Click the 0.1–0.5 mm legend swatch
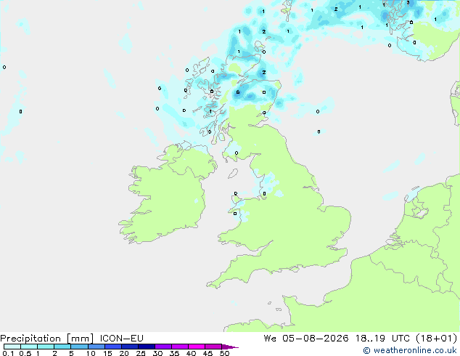This screenshot has height=356, width=460. point(12,347)
